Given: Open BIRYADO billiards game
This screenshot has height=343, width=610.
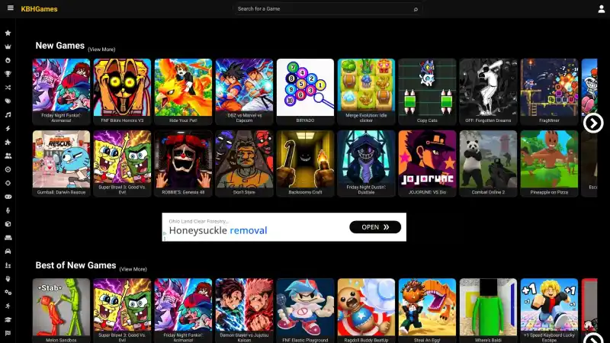Looking at the screenshot, I should tap(306, 91).
